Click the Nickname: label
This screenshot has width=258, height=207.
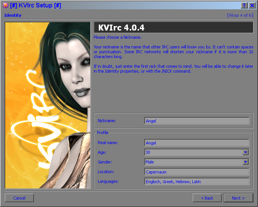pyautogui.click(x=107, y=121)
